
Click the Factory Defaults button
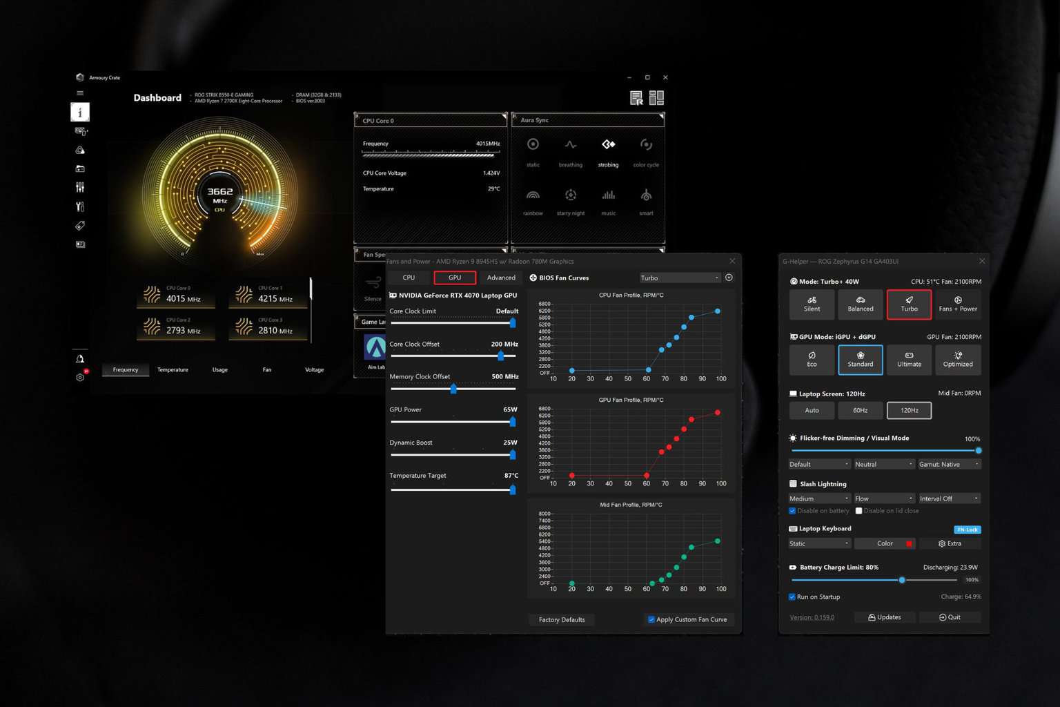[562, 619]
